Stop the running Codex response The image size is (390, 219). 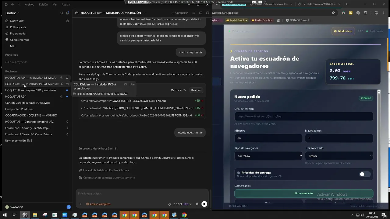coord(204,204)
